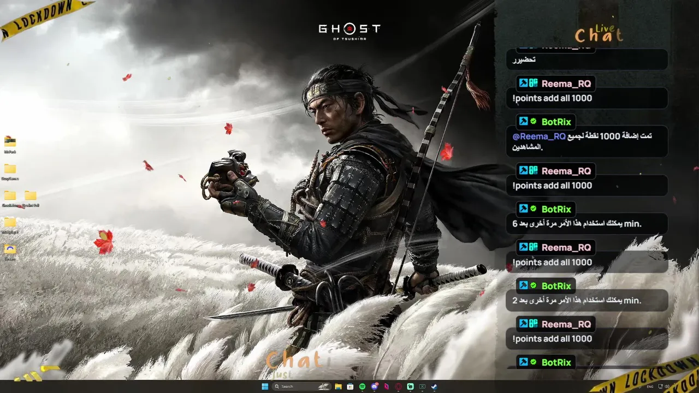Click the taskbar Search box
Screen dimensions: 699x393
[301, 386]
